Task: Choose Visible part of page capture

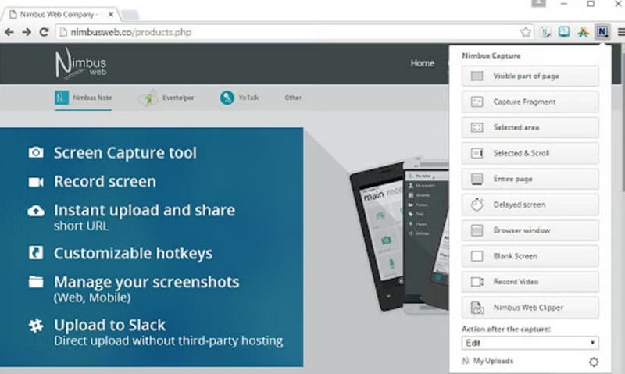Action: (530, 77)
